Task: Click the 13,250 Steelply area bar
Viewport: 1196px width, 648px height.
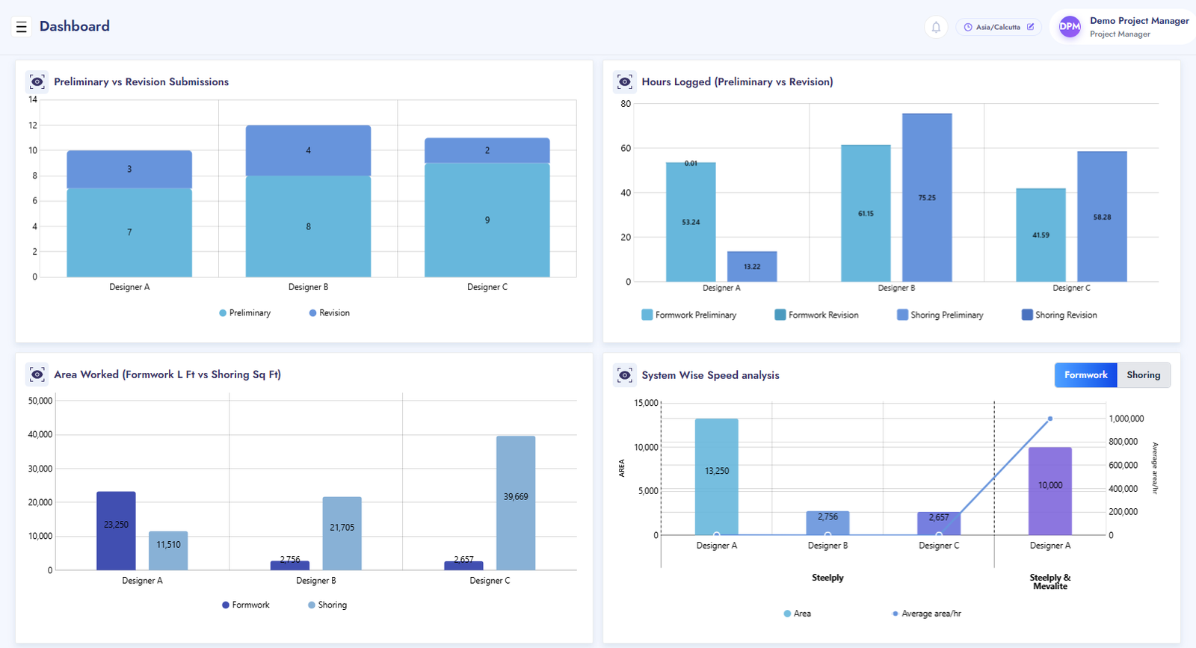Action: (x=716, y=477)
